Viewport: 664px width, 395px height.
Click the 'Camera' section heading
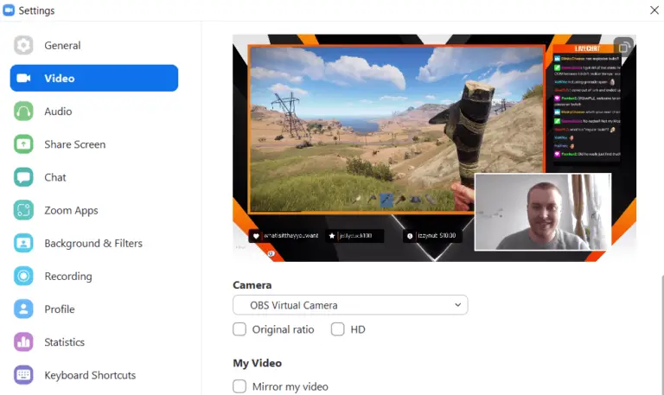[252, 285]
